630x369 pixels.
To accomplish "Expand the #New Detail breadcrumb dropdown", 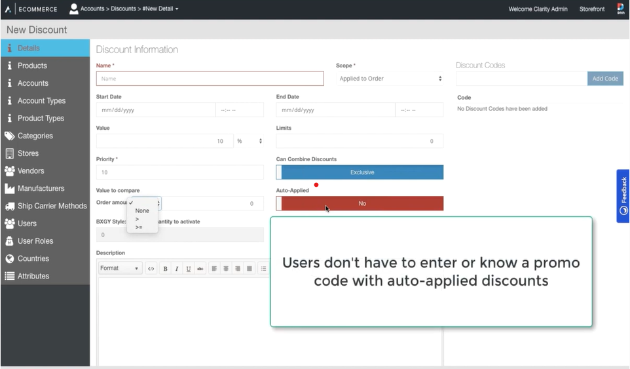I will [x=160, y=9].
